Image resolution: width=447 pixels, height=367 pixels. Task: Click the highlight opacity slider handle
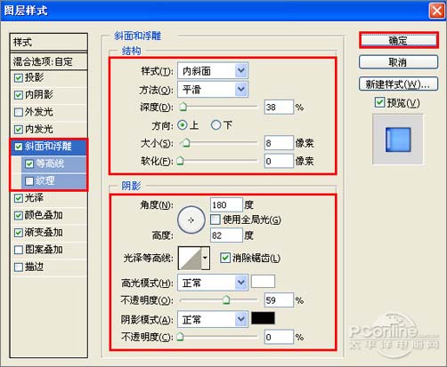[x=226, y=300]
